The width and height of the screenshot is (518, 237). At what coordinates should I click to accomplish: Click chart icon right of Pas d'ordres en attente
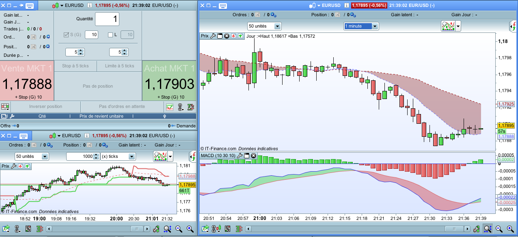pos(170,107)
